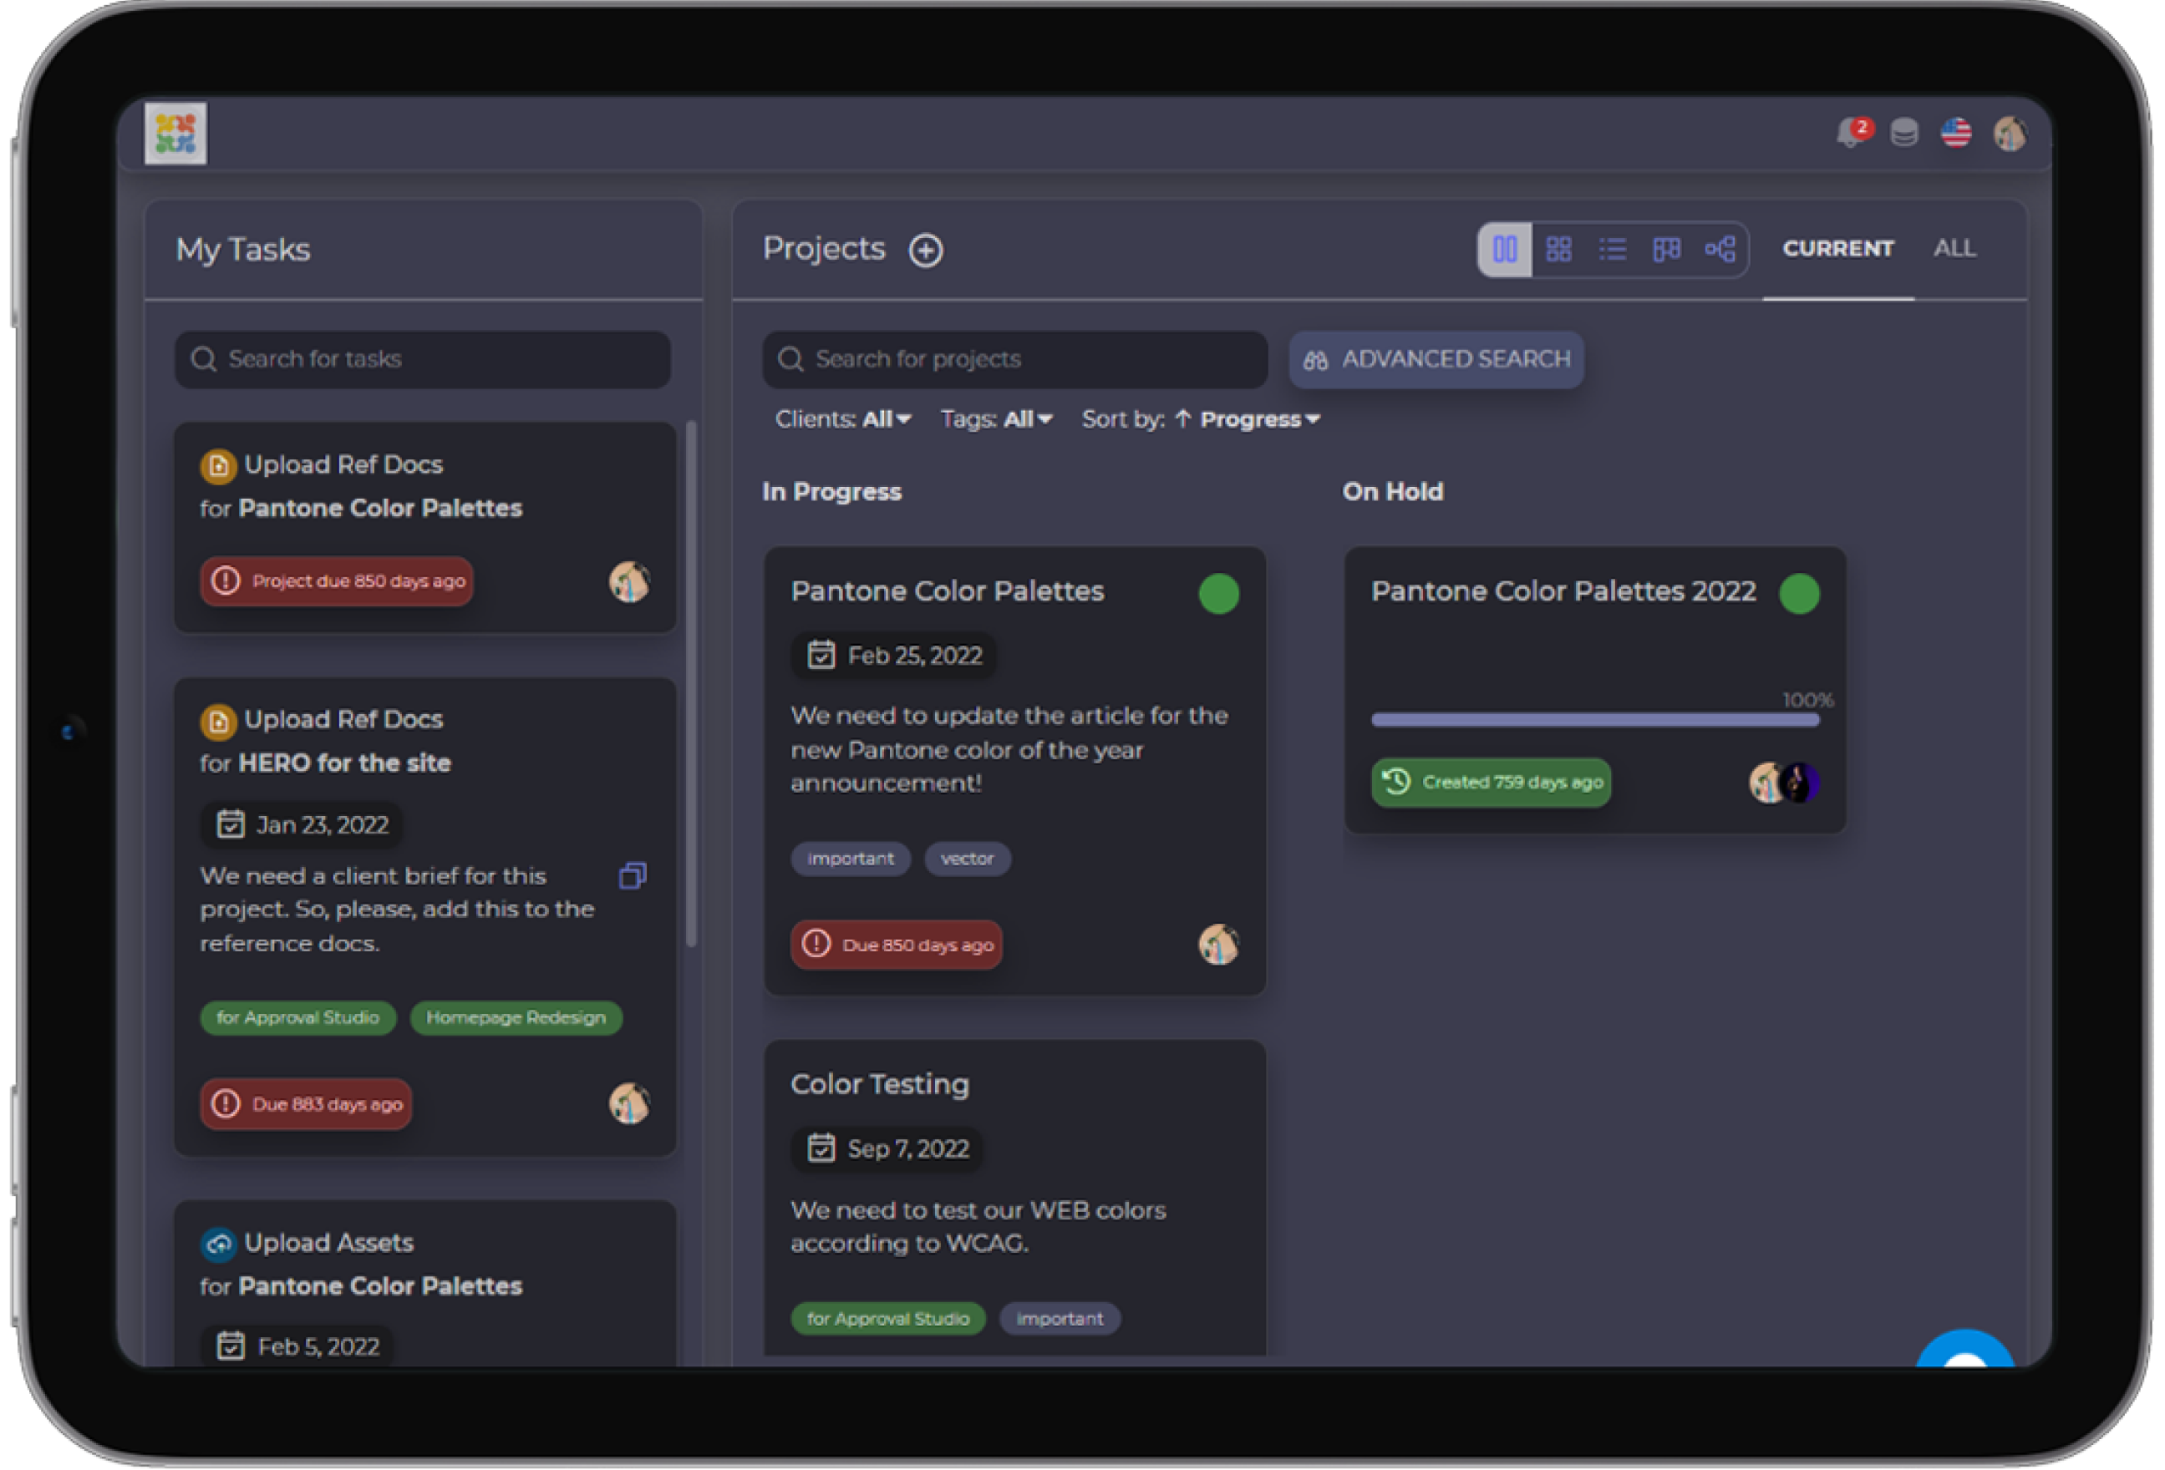Click the Upload Ref Docs icon for HERO task
This screenshot has width=2165, height=1470.
218,721
